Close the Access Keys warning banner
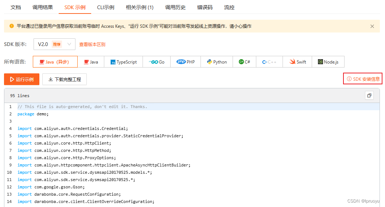This screenshot has width=385, height=207. click(x=372, y=26)
